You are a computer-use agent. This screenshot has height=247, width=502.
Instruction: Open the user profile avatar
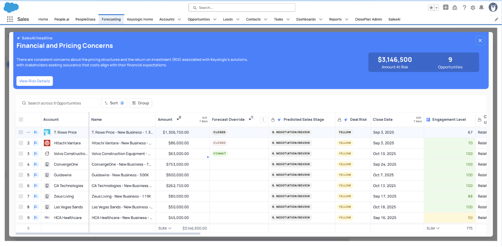493,7
